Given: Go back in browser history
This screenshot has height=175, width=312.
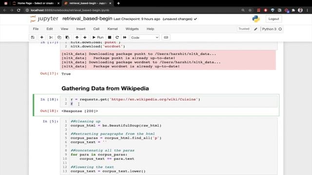Looking at the screenshot, I should point(5,10).
